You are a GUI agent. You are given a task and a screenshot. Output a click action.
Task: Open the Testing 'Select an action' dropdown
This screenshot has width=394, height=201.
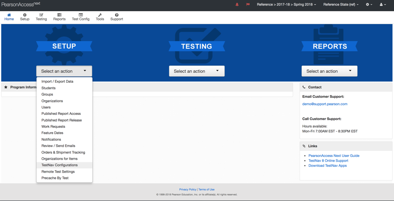coord(197,71)
